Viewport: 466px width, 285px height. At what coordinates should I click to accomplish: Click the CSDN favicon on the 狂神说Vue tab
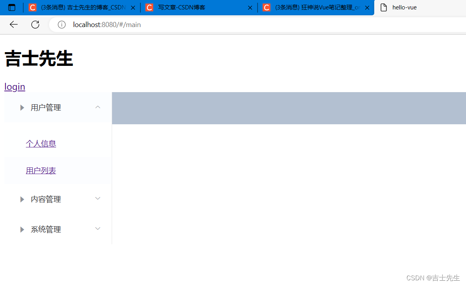267,7
